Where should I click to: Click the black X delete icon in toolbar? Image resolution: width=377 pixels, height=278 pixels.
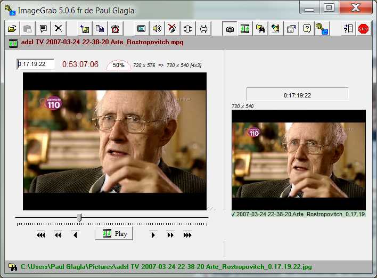tap(59, 29)
